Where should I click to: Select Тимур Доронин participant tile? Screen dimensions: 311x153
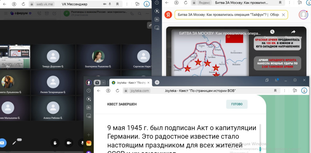pos(53,57)
